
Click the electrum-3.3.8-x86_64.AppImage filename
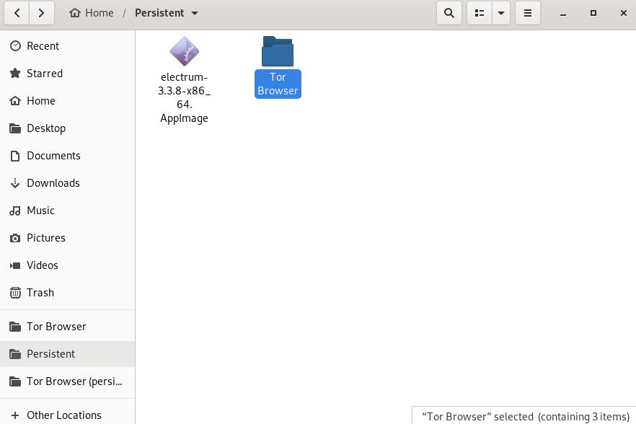coord(184,97)
